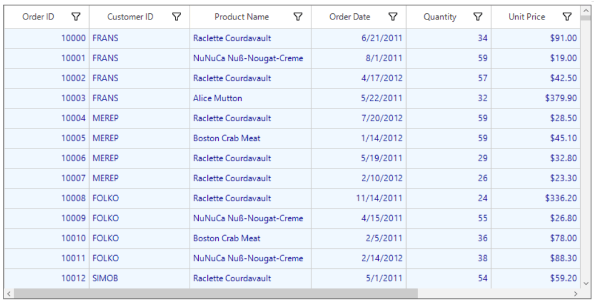Open filter for Quantity column
The image size is (594, 303).
click(478, 17)
